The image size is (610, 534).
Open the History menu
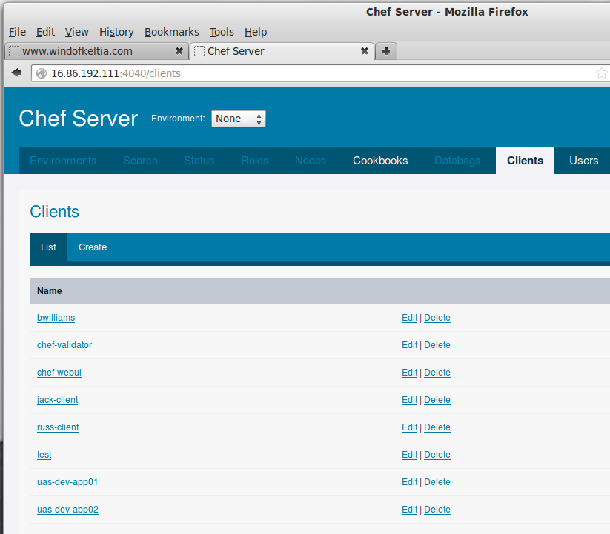tap(116, 32)
